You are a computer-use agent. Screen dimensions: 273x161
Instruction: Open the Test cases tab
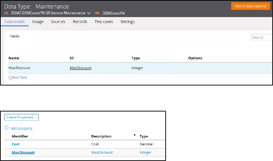(104, 22)
